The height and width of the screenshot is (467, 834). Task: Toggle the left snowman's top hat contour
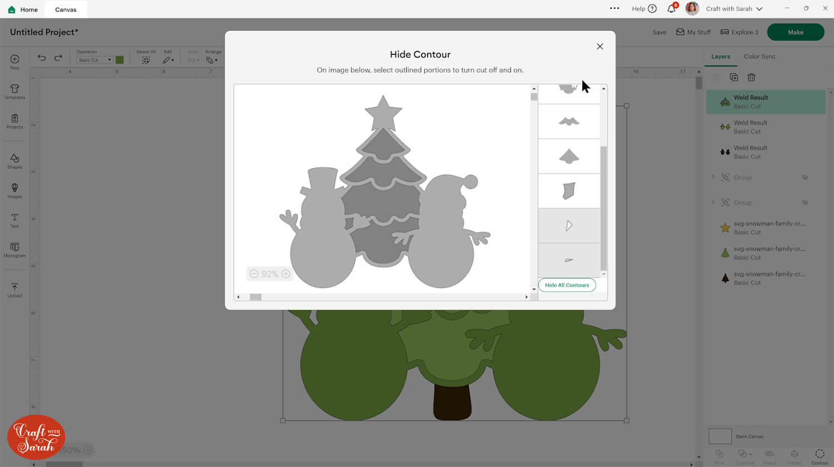click(322, 179)
